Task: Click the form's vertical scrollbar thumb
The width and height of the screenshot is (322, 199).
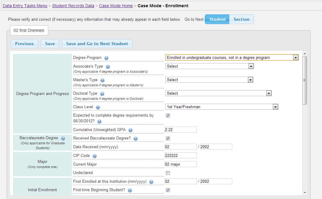Action: click(305, 80)
